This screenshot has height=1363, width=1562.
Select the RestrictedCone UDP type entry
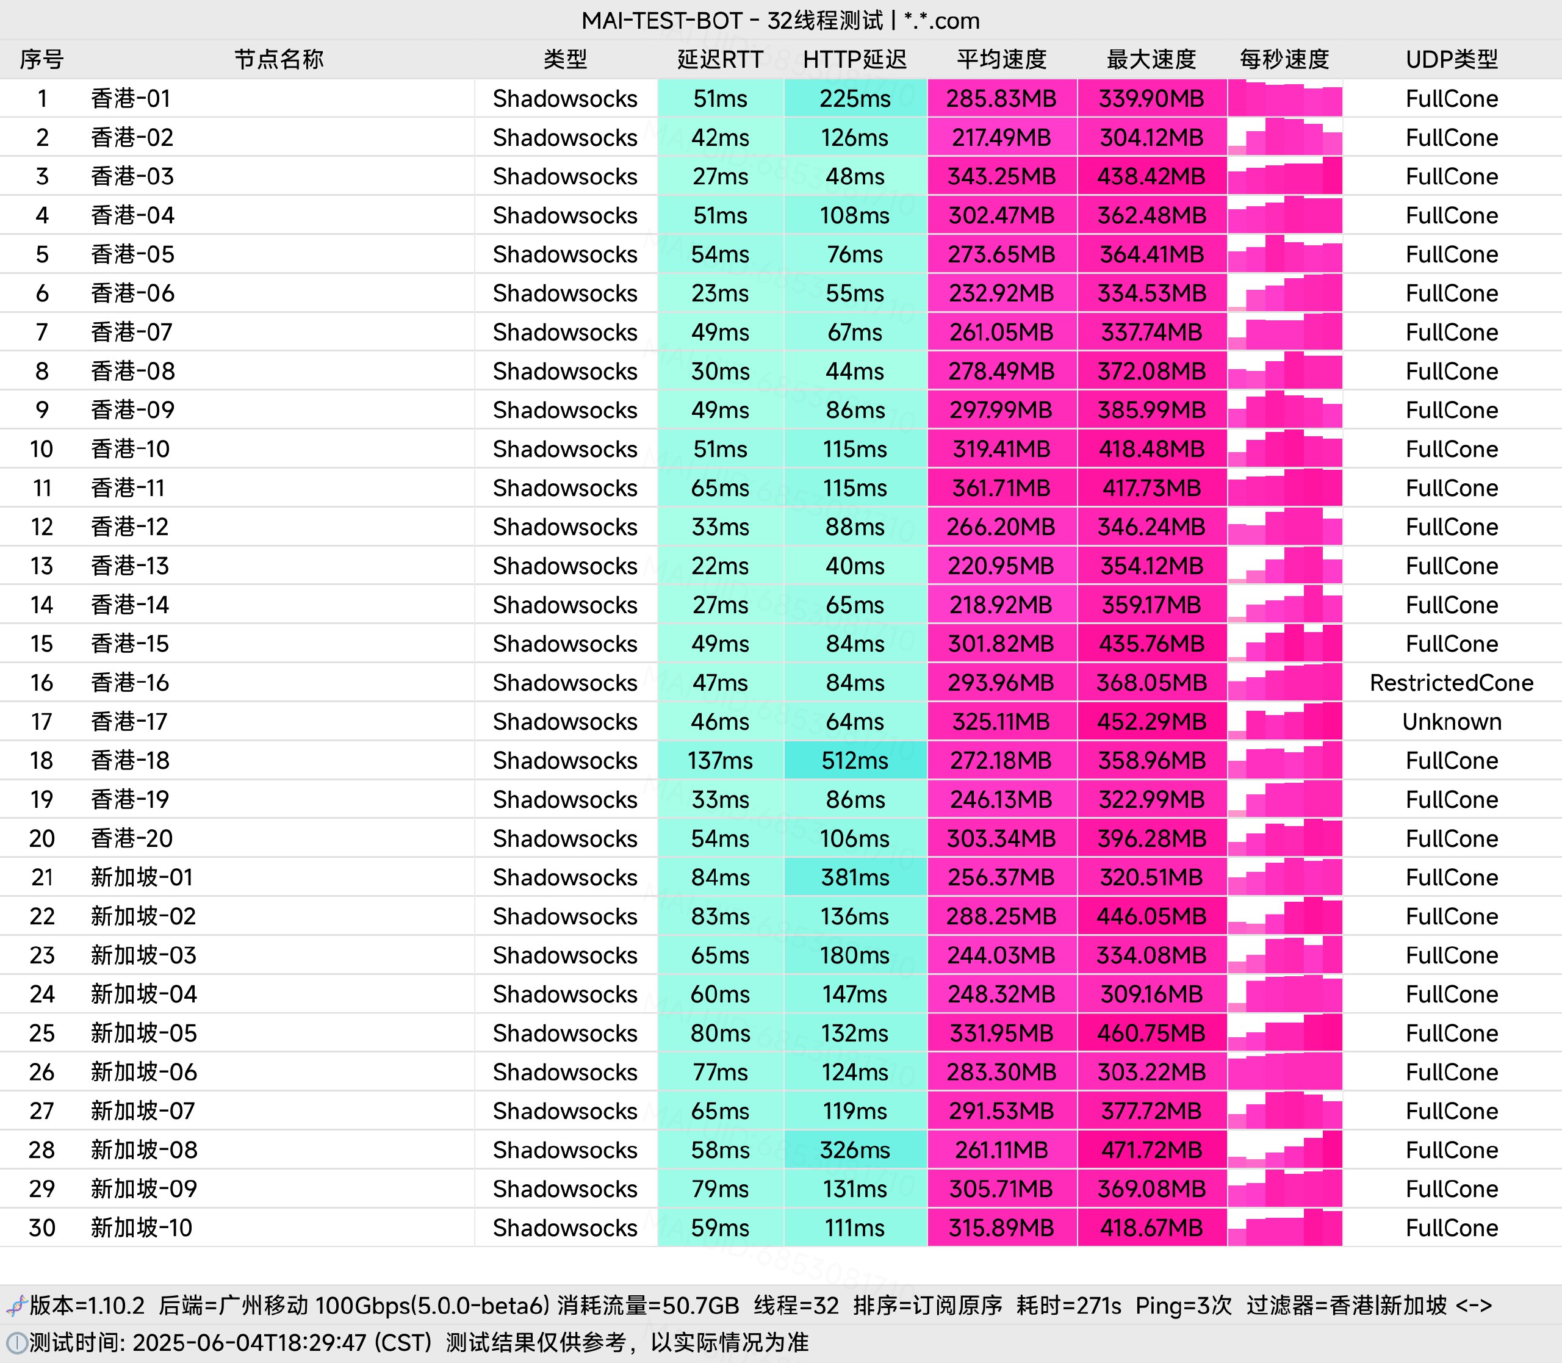click(x=1452, y=682)
